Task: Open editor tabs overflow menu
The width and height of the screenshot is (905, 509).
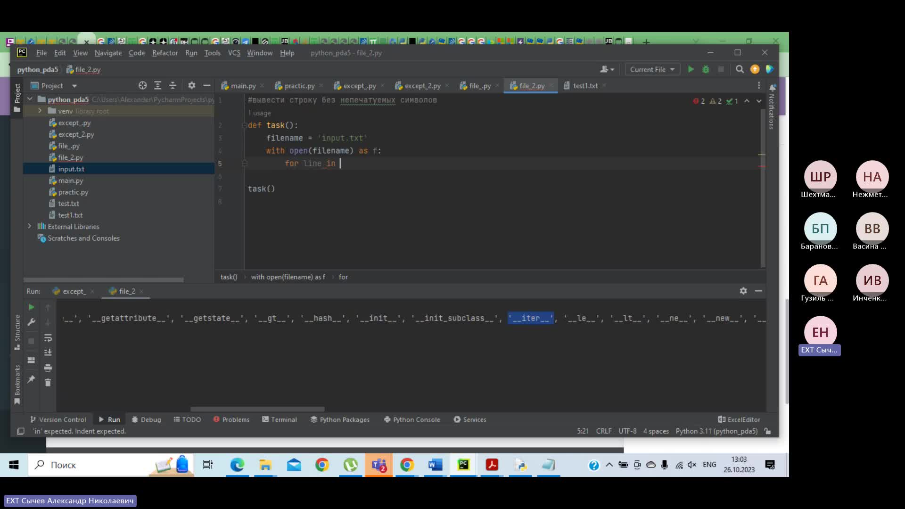Action: point(759,85)
